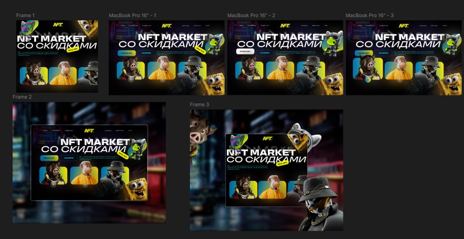
Task: Click the NFT logo in Frame 2 mockup
Action: (89, 131)
